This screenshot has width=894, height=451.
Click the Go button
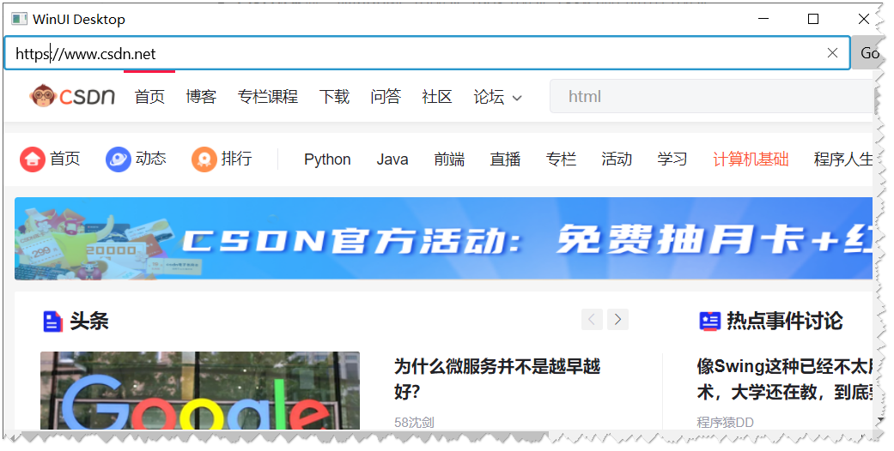pyautogui.click(x=869, y=53)
